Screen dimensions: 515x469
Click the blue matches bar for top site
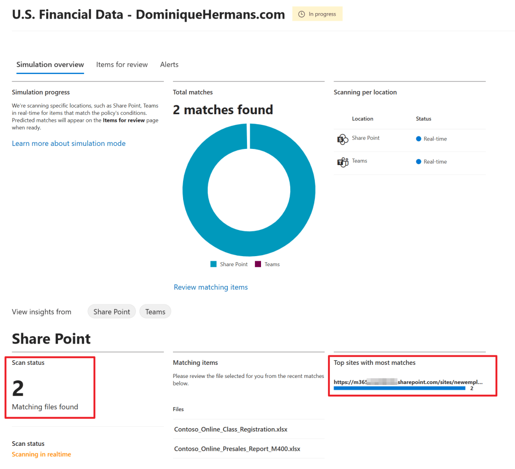399,388
